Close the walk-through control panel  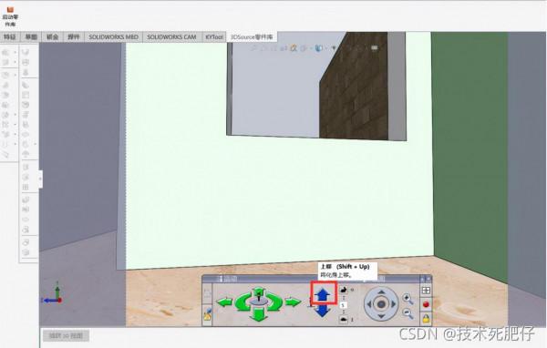429,279
